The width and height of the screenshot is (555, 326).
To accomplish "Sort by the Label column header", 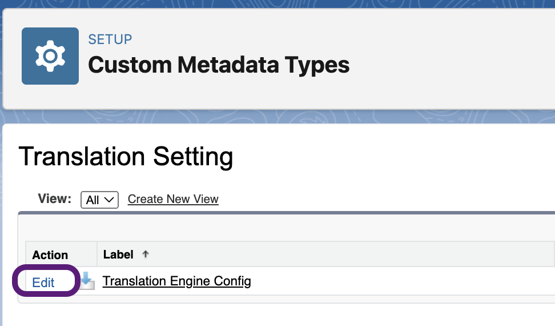I will coord(118,255).
